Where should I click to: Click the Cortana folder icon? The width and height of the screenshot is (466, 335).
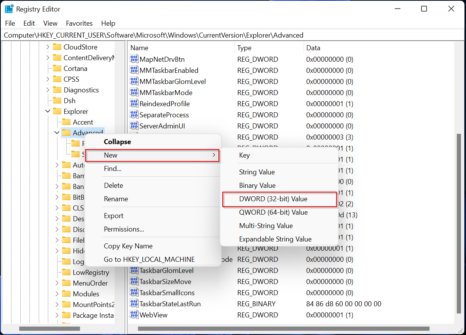(57, 68)
